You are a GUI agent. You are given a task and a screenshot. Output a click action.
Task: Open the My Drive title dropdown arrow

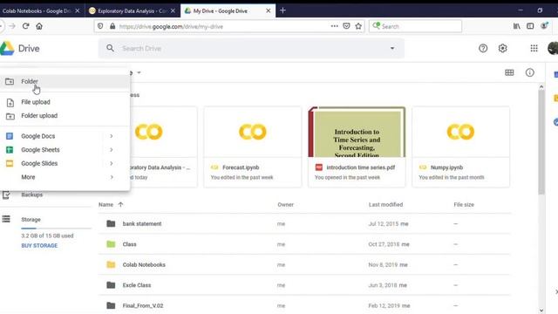139,72
